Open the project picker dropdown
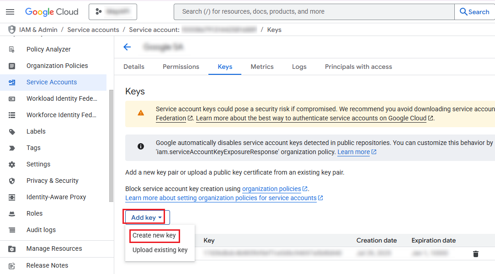Viewport: 495px width, 274px height. pyautogui.click(x=112, y=11)
